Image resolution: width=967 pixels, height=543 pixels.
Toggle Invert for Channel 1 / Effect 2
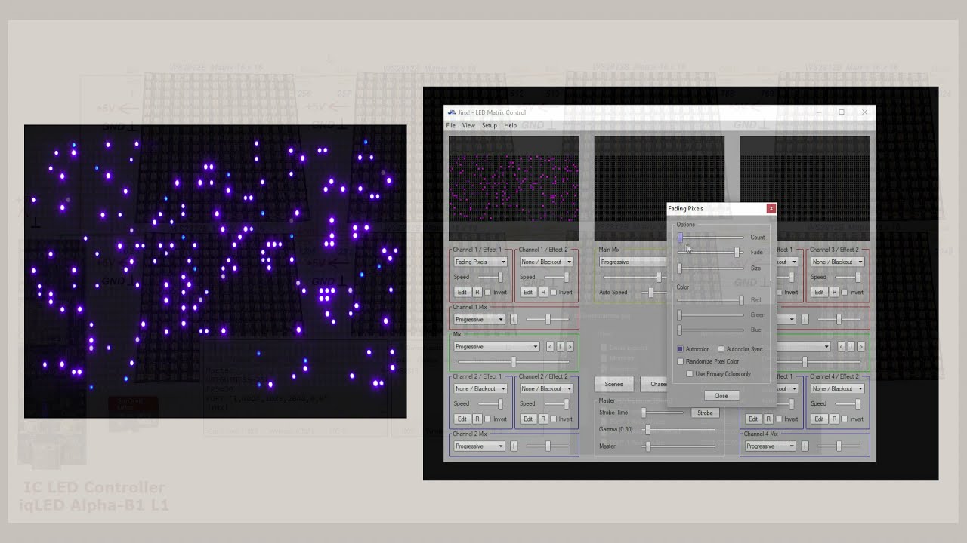click(554, 292)
